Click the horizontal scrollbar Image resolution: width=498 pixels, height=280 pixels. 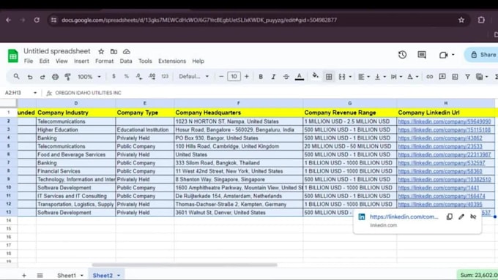pyautogui.click(x=185, y=265)
